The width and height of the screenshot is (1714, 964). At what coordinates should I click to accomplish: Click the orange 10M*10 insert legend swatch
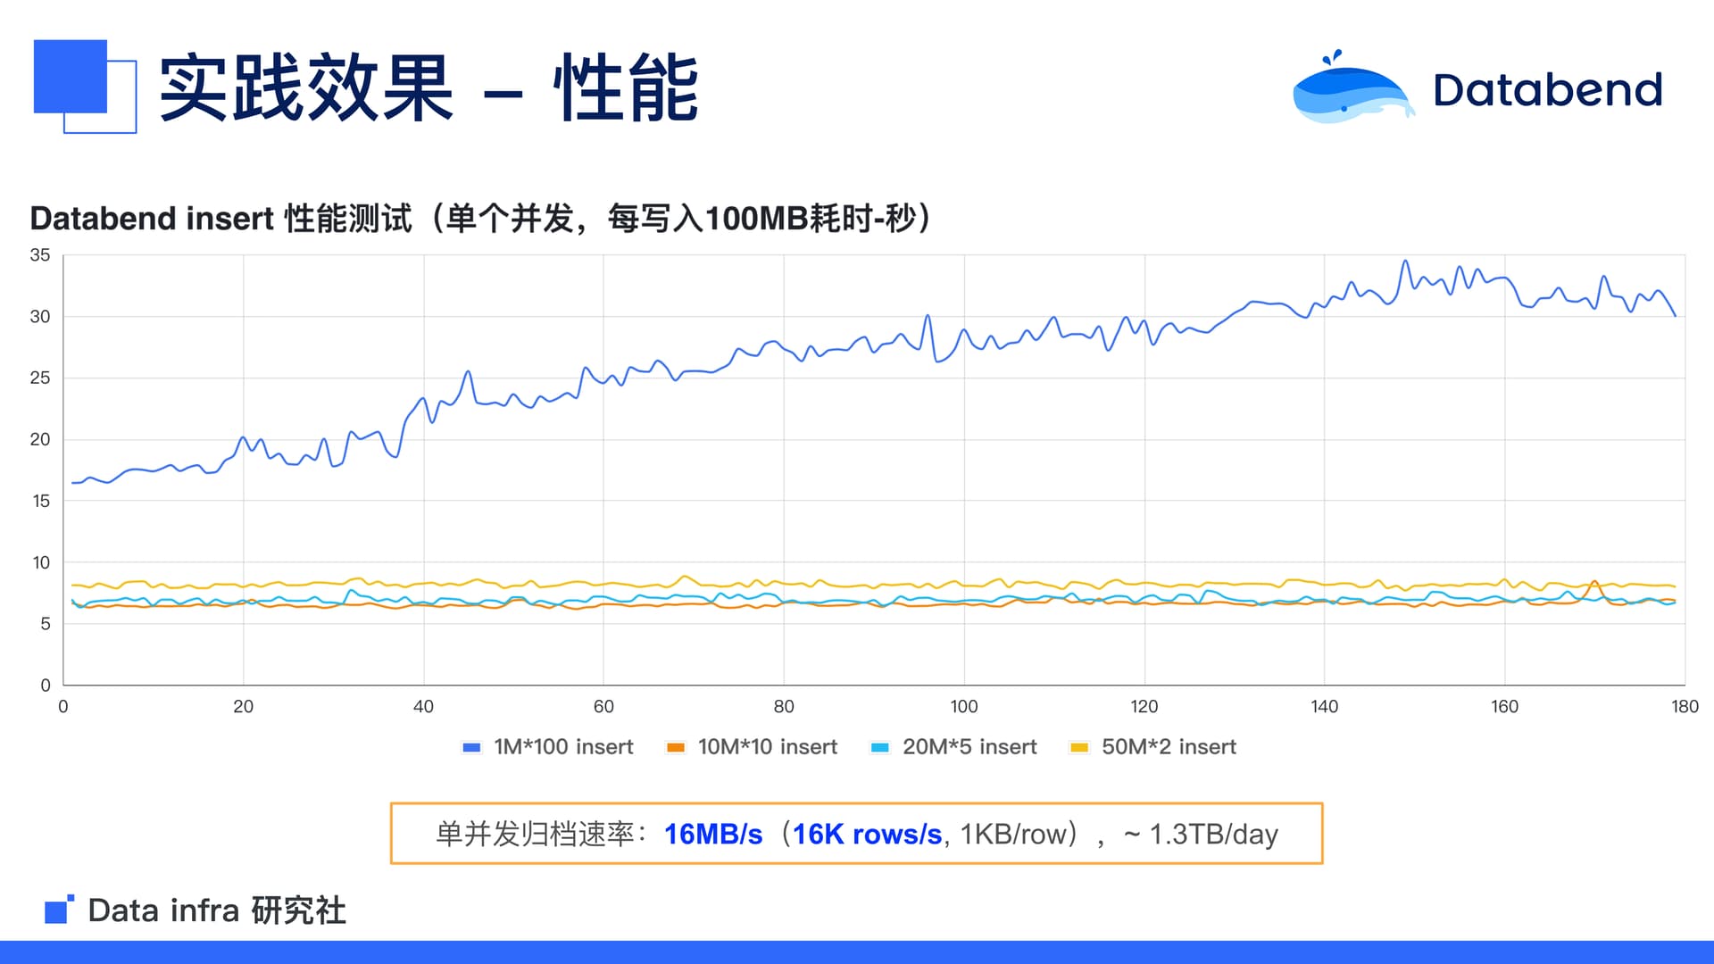tap(676, 747)
